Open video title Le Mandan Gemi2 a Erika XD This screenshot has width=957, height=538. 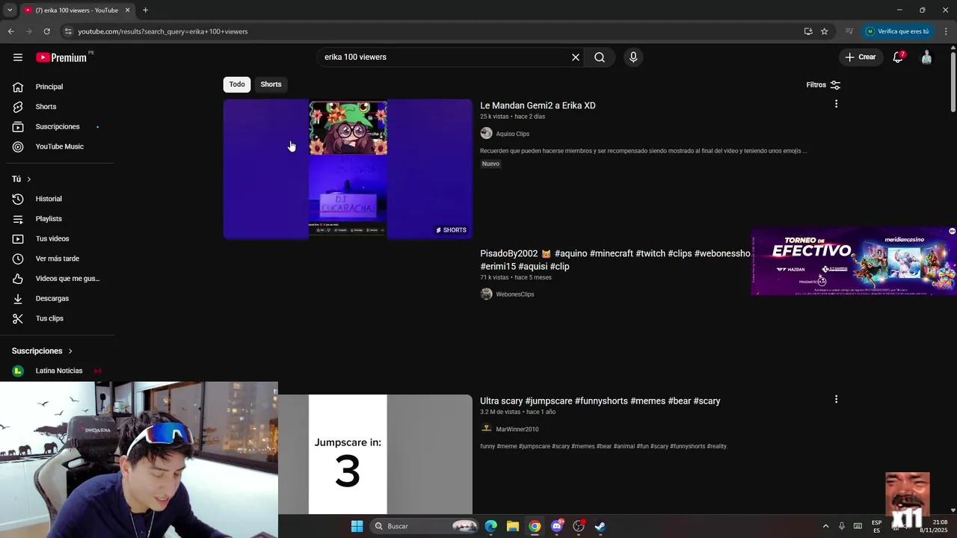tap(538, 106)
